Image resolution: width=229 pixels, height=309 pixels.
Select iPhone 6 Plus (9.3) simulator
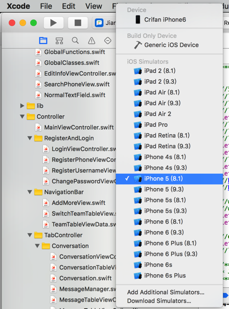coord(169,254)
